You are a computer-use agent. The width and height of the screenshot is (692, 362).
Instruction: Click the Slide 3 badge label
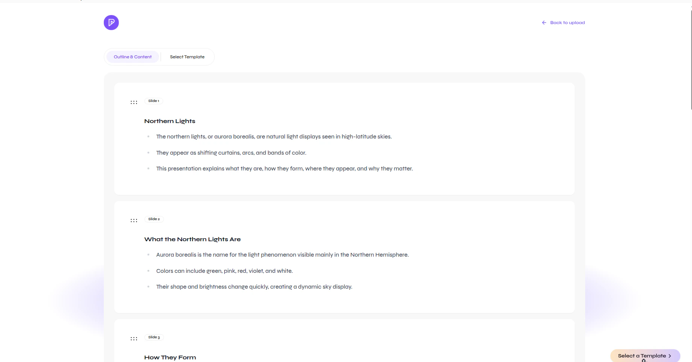coord(154,337)
